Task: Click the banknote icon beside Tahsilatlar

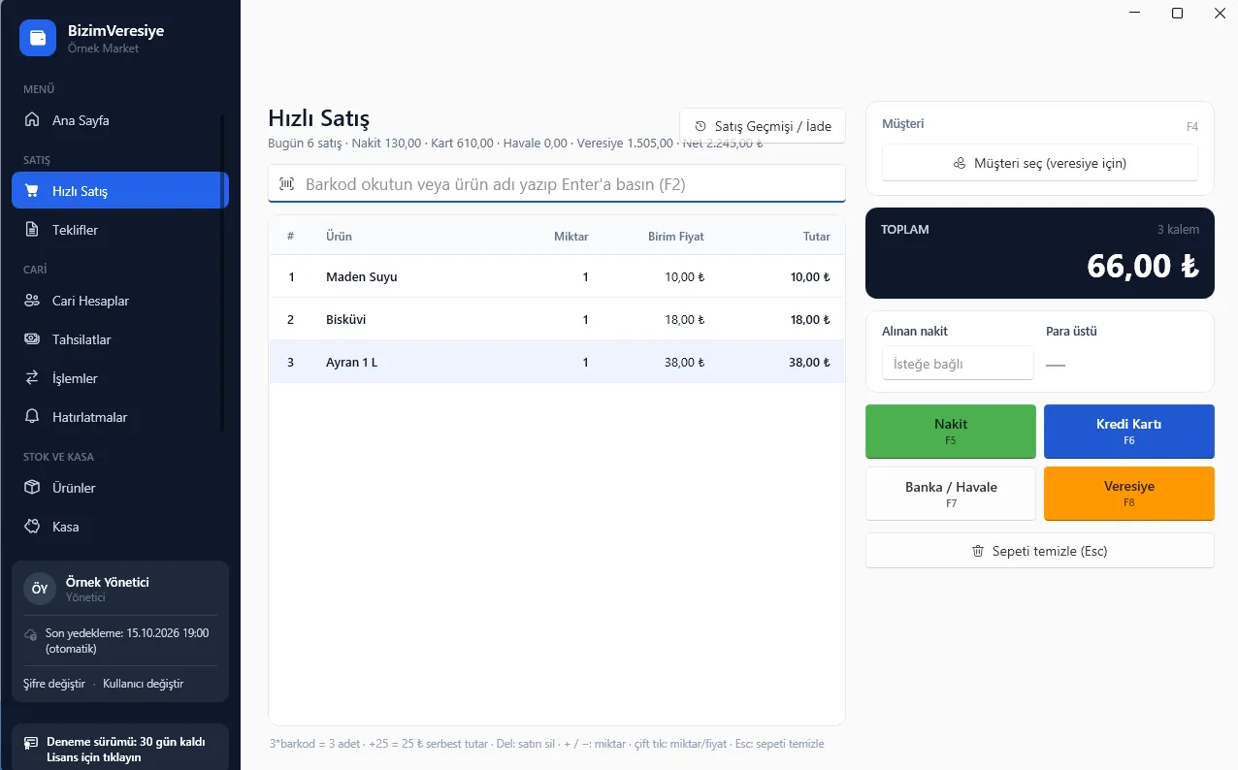Action: 32,339
